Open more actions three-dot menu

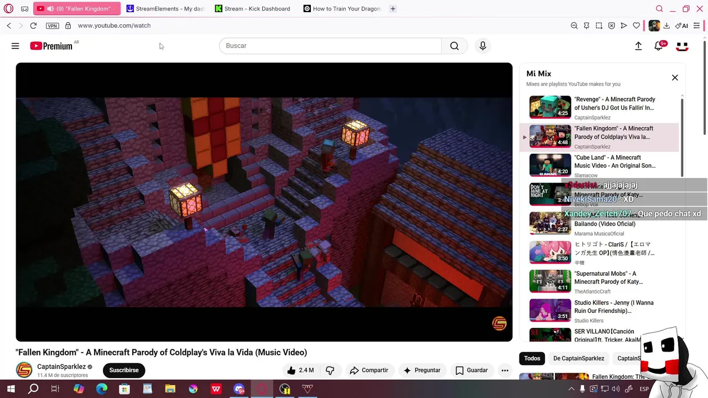(504, 370)
